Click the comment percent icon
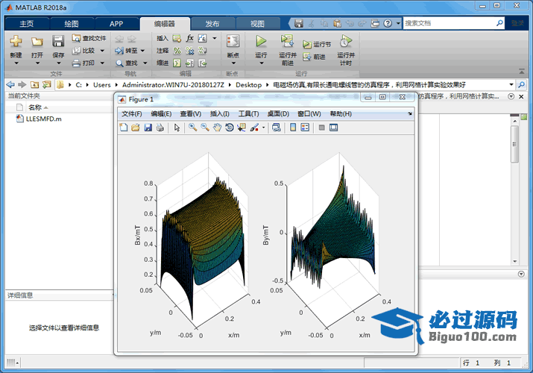Viewport: 533px width, 373px height. (x=177, y=51)
